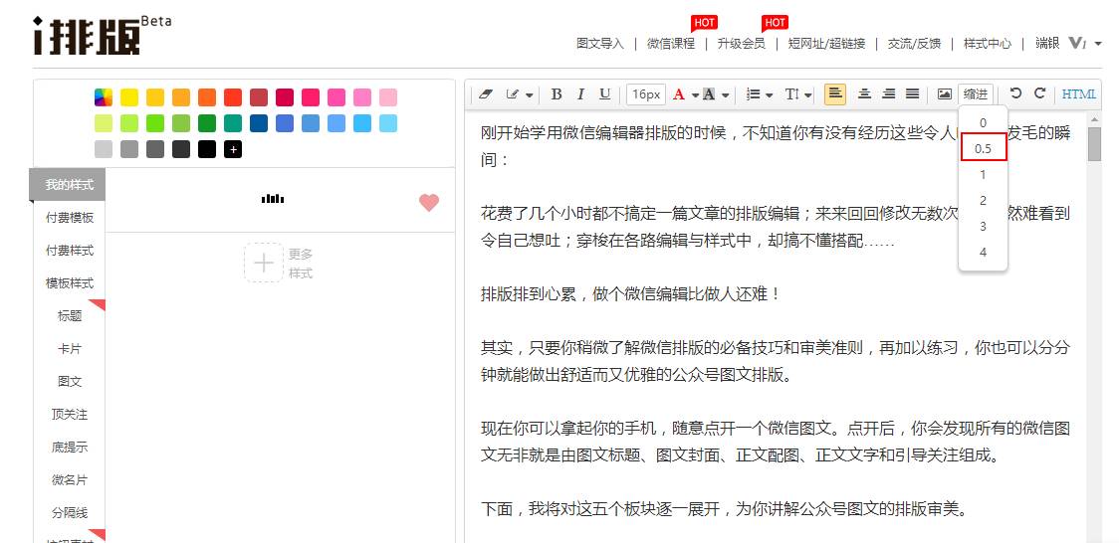Click the 更多样式 plus box
This screenshot has width=1119, height=543.
(264, 263)
